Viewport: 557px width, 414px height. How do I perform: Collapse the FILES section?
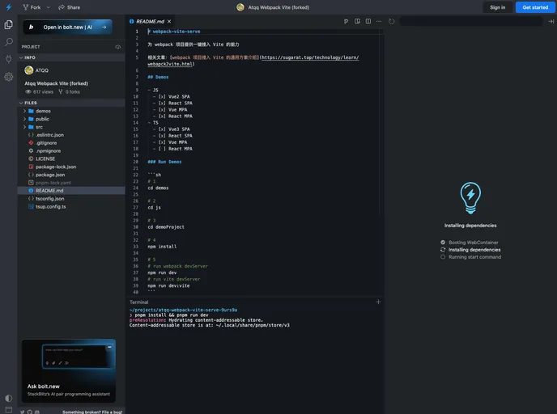(x=71, y=103)
